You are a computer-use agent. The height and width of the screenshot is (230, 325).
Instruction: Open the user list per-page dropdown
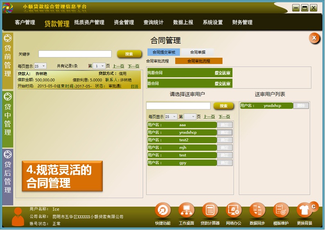tap(171, 117)
